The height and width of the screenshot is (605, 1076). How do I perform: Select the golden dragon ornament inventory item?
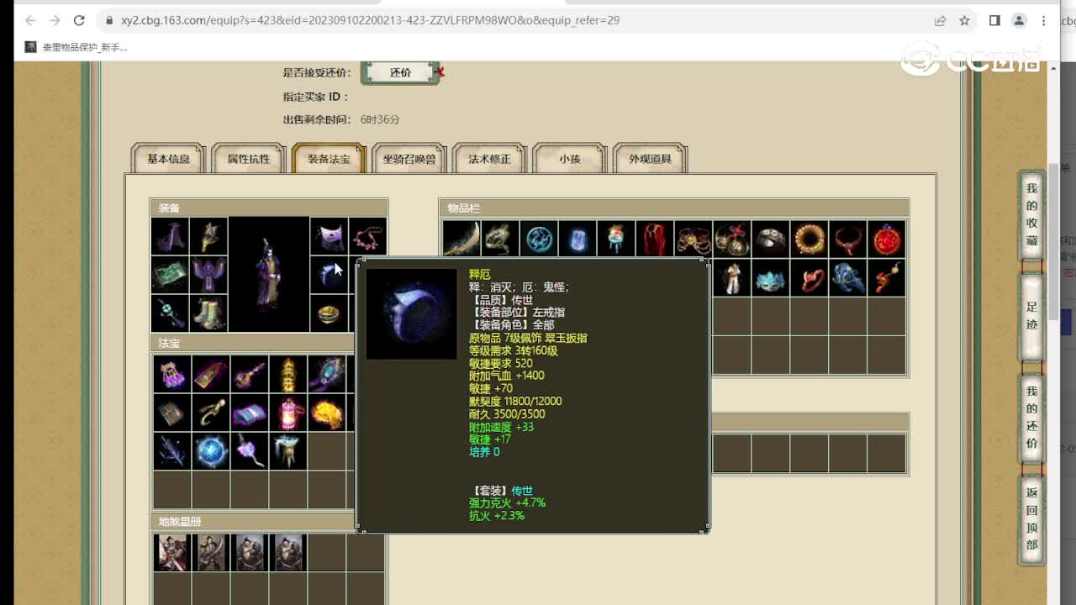click(500, 239)
